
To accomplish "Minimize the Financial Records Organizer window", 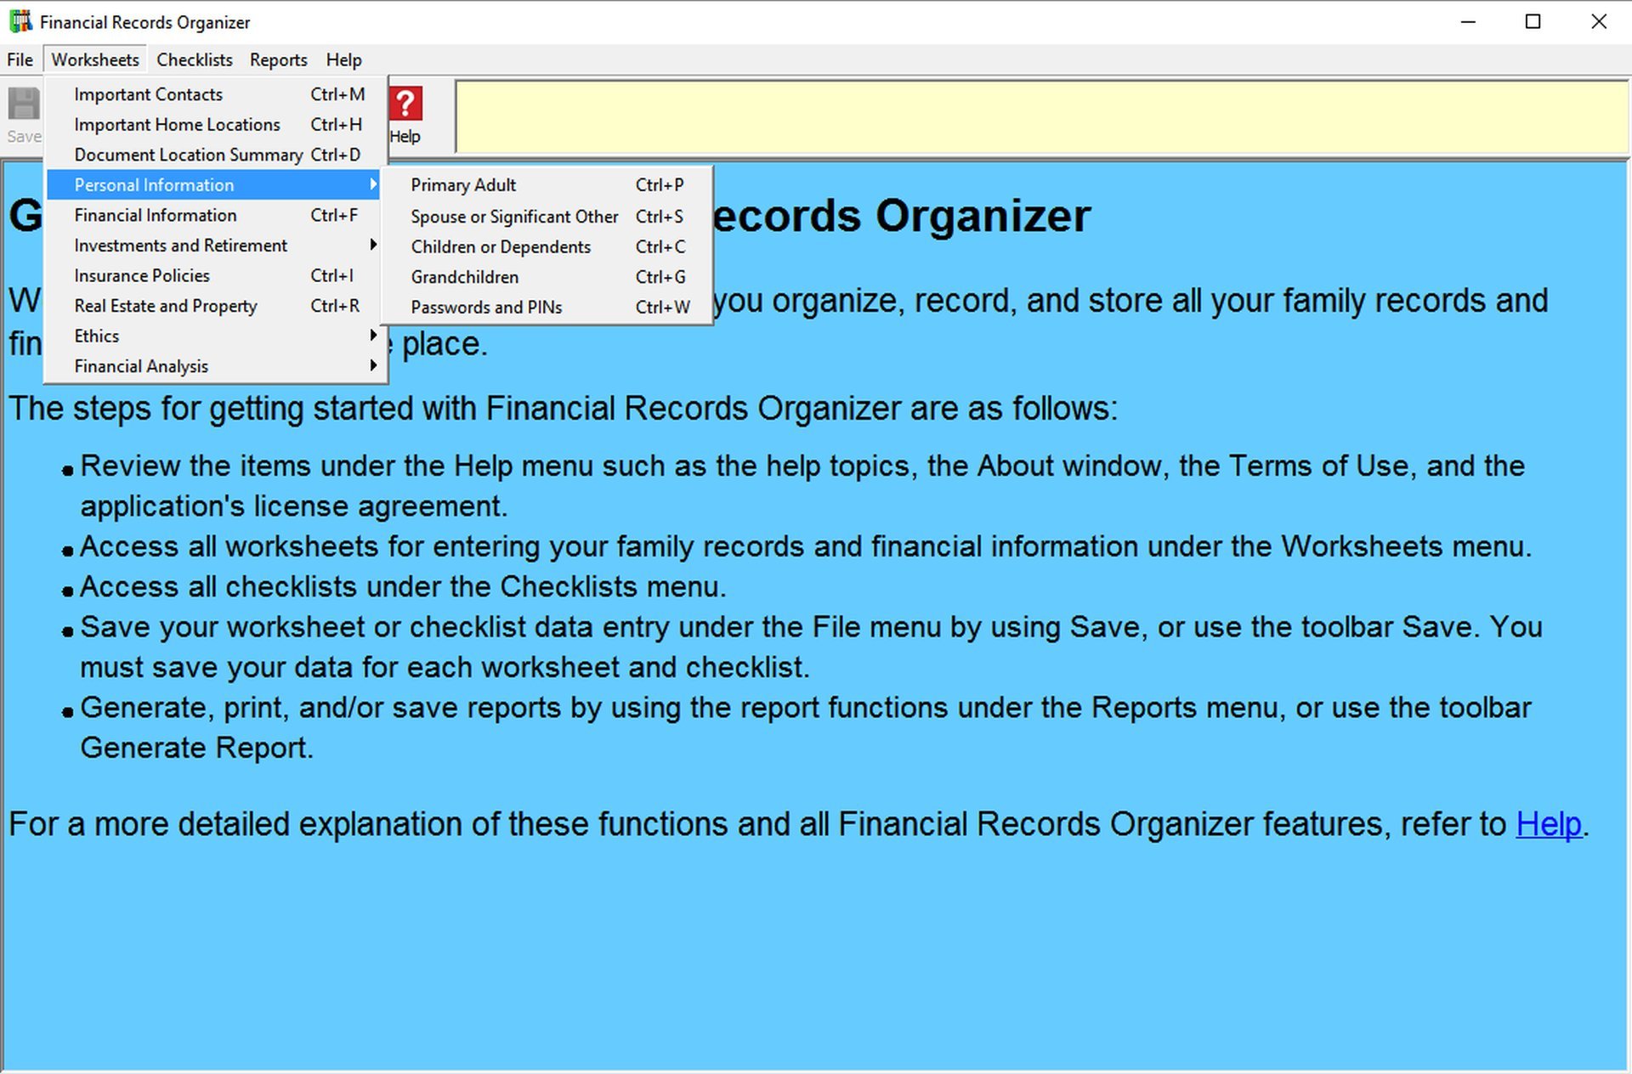I will 1468,22.
